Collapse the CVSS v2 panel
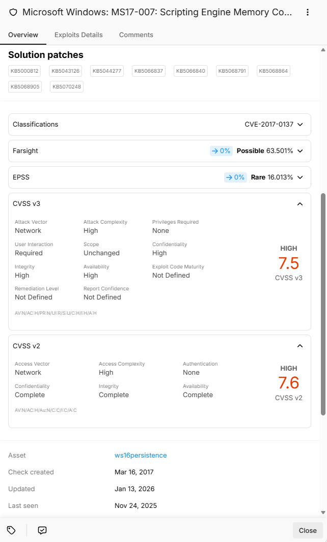The width and height of the screenshot is (327, 542). pos(301,346)
